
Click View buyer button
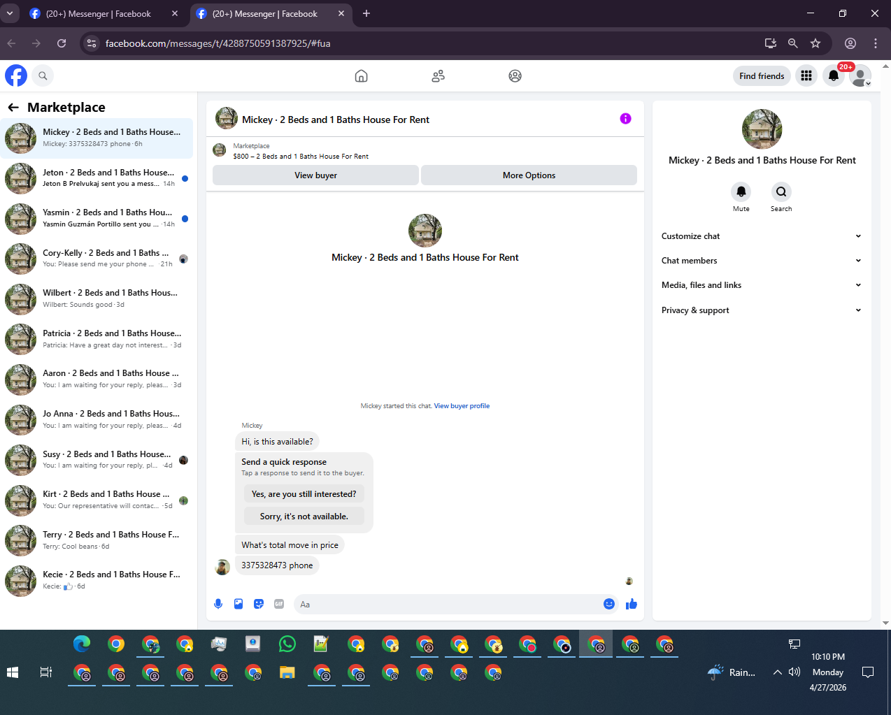coord(315,175)
